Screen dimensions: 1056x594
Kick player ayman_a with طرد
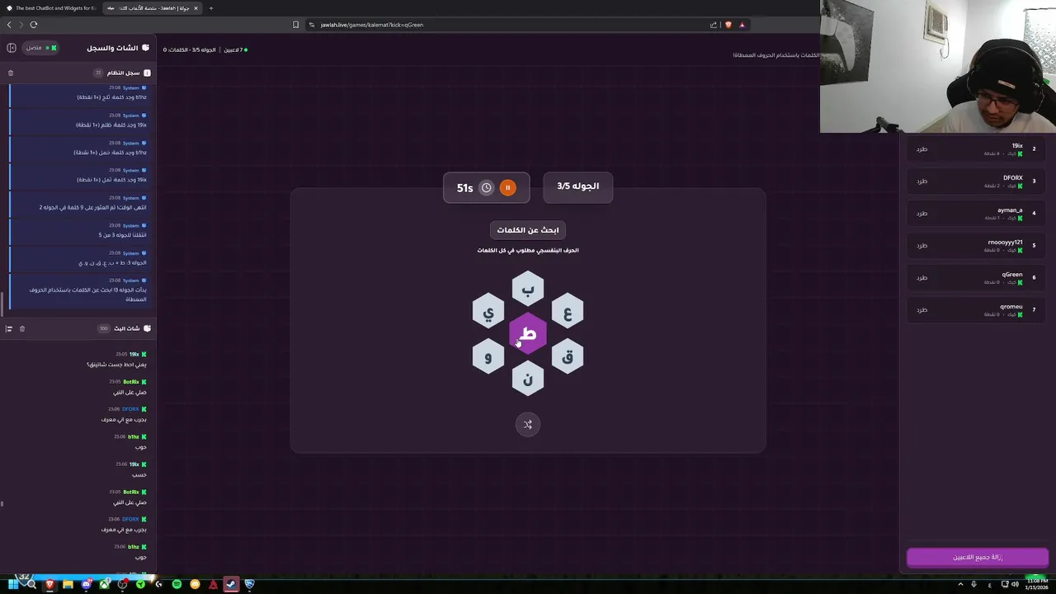click(x=922, y=214)
